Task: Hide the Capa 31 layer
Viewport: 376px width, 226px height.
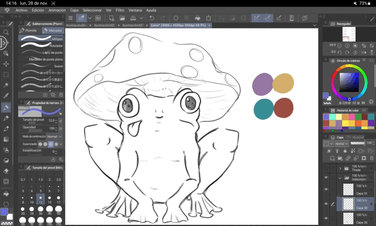Action: (326, 189)
